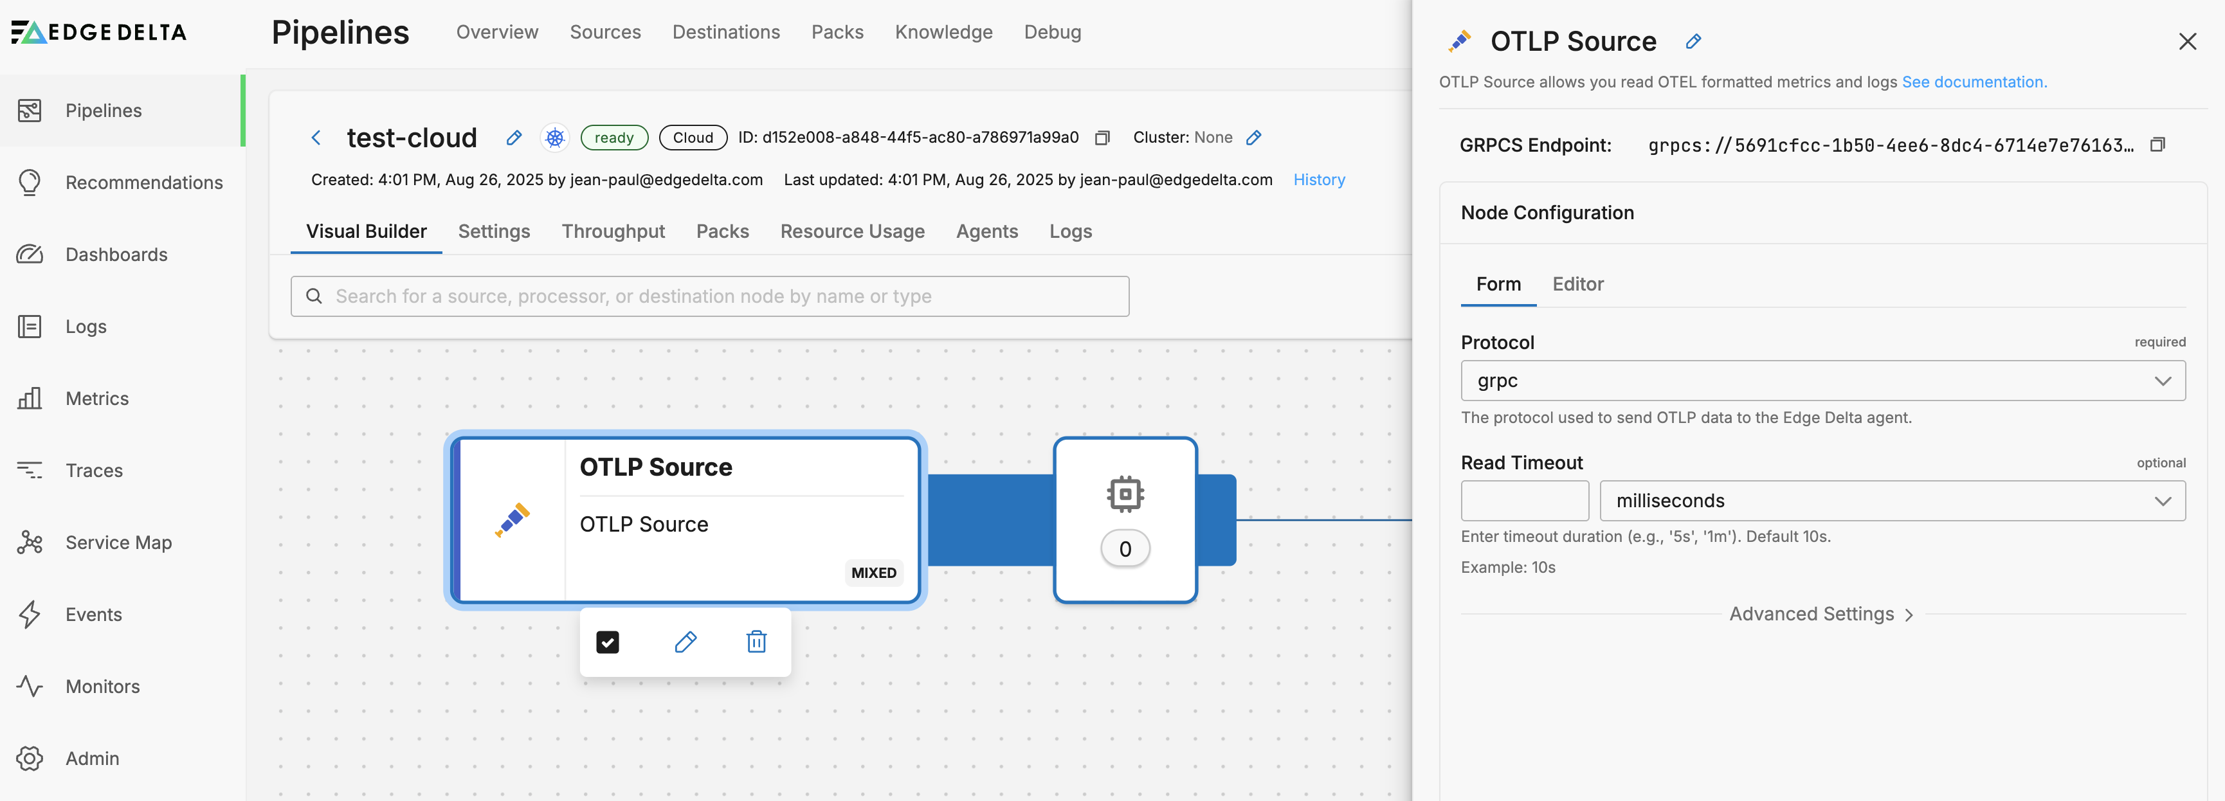The image size is (2225, 801).
Task: Rename OTLP Source in side panel
Action: tap(1694, 40)
